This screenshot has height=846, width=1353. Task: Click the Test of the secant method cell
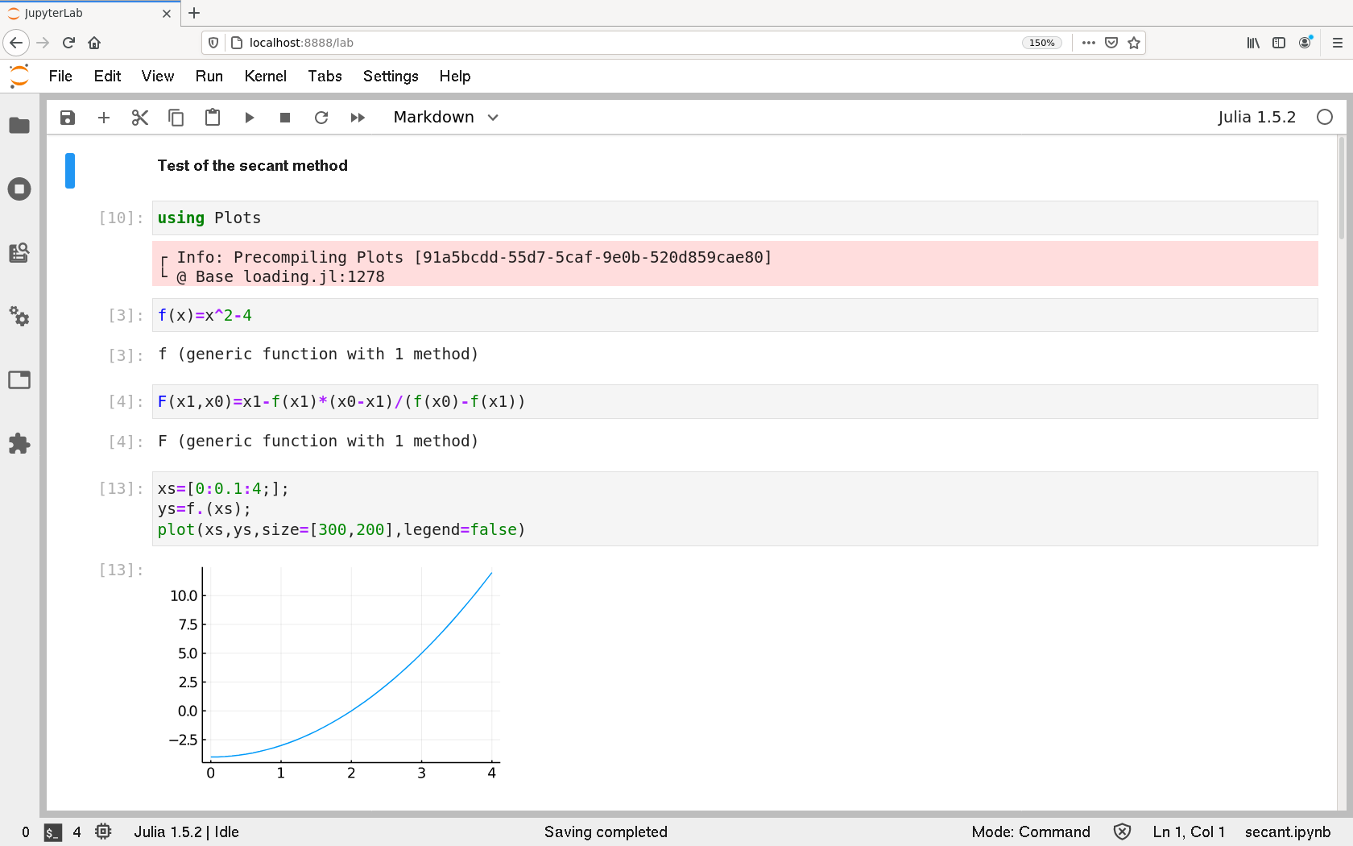pyautogui.click(x=253, y=166)
